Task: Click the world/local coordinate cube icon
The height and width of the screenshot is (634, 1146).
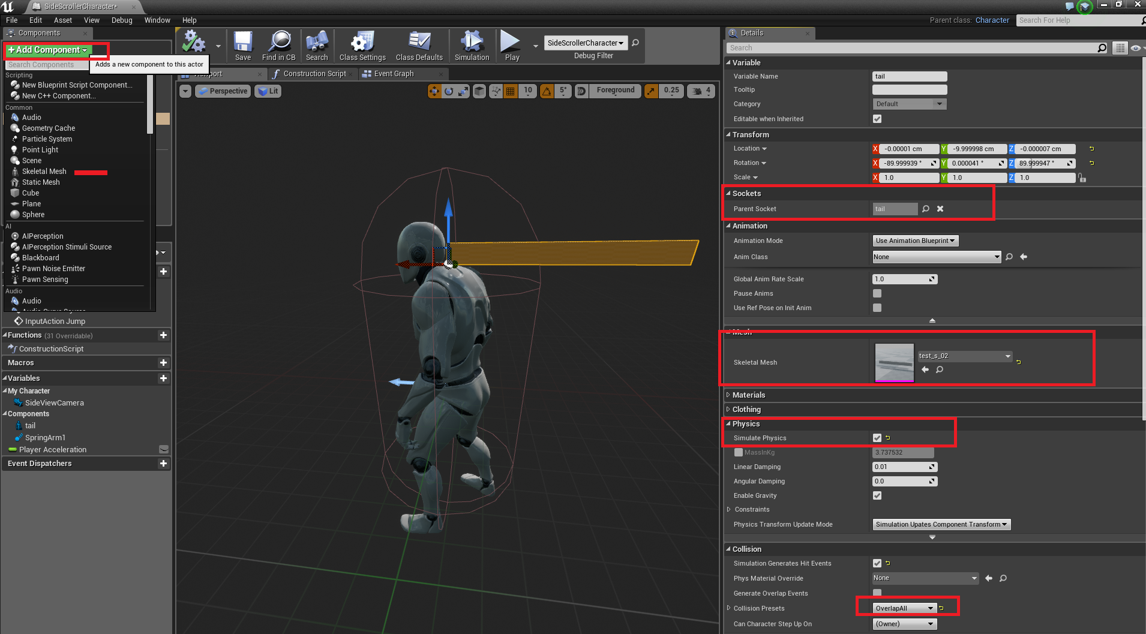Action: pos(479,91)
